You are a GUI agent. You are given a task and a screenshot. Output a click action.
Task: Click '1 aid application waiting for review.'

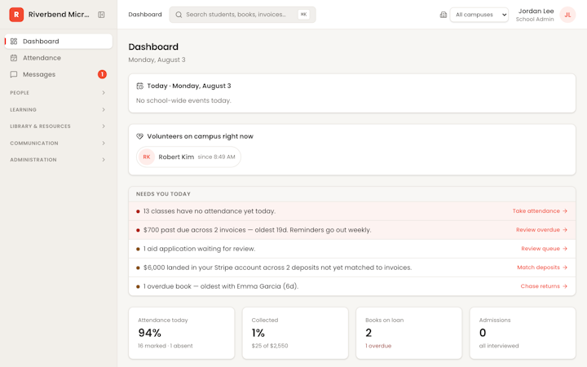(x=199, y=249)
